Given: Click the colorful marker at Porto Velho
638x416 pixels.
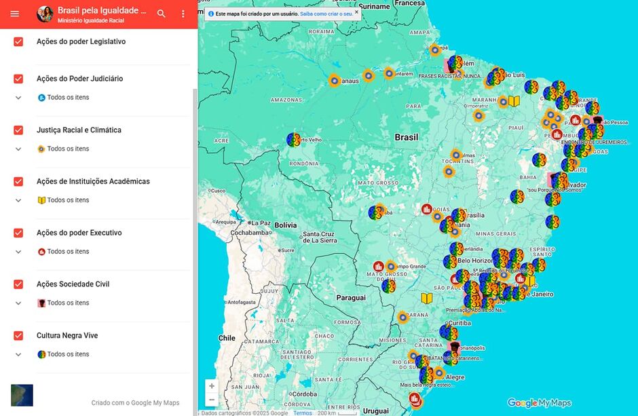Looking at the screenshot, I should [x=293, y=140].
